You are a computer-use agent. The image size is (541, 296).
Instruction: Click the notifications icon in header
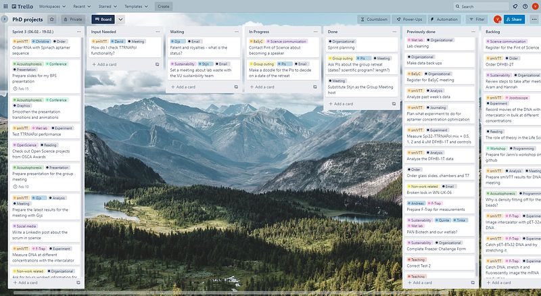pyautogui.click(x=515, y=6)
